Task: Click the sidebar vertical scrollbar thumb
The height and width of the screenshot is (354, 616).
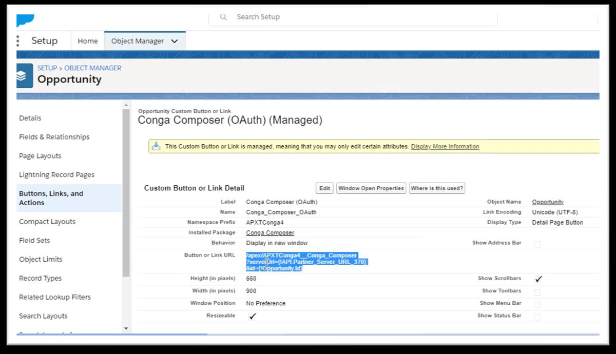Action: pos(126,192)
